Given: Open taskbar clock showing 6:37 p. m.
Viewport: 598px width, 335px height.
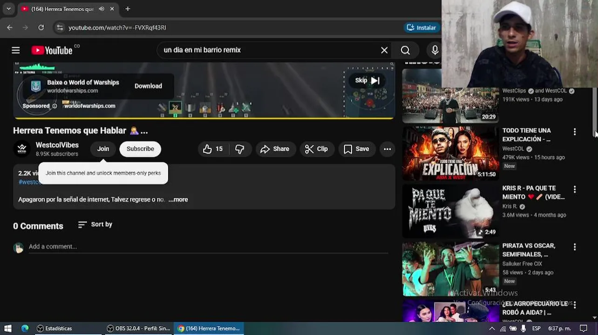Looking at the screenshot, I should pyautogui.click(x=559, y=328).
